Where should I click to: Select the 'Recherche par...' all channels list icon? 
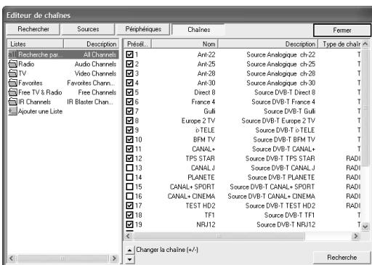tap(12, 54)
